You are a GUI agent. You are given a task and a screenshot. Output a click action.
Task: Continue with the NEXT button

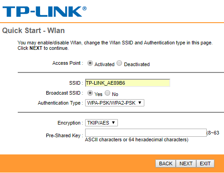(186, 163)
